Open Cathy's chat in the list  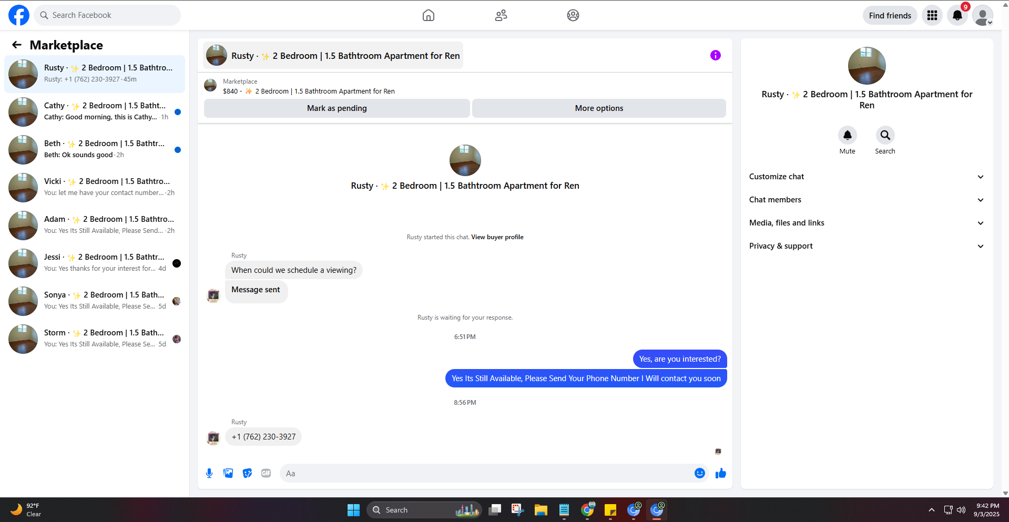tap(95, 112)
